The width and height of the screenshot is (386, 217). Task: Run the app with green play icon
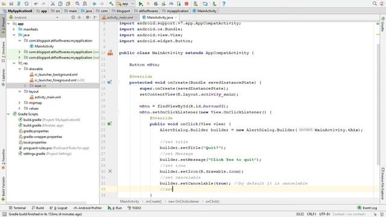tap(141, 4)
